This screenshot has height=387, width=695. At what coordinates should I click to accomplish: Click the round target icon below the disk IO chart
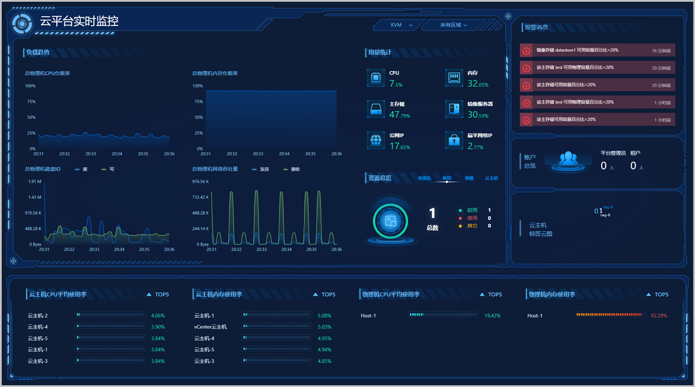pyautogui.click(x=13, y=261)
